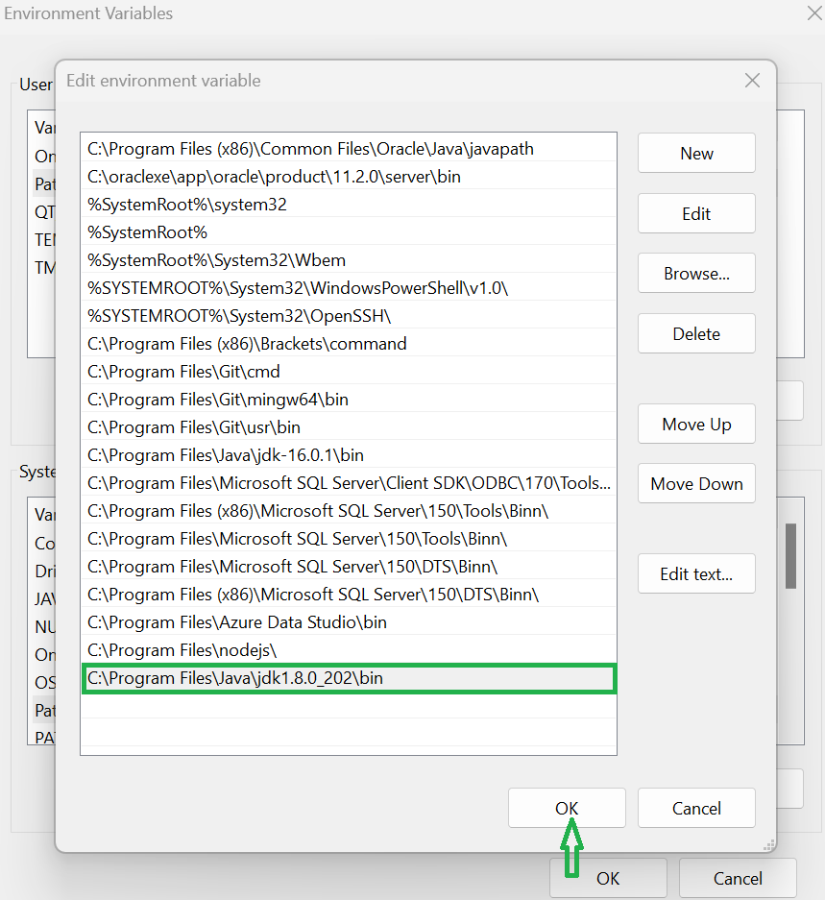Select the oraclexe server\bin path entry
825x900 pixels.
349,177
